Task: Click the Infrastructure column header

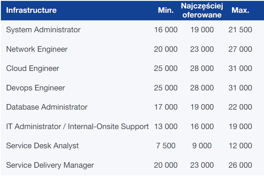Action: [x=31, y=10]
